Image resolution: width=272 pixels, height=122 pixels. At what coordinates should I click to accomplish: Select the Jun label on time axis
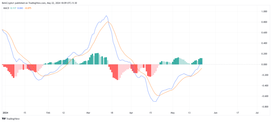point(215,113)
